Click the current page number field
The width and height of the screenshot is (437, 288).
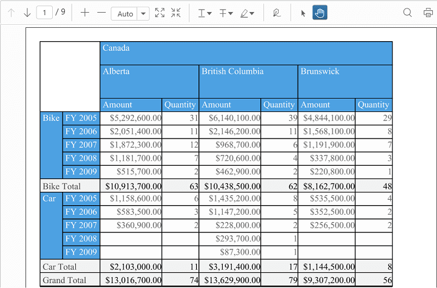pos(44,13)
